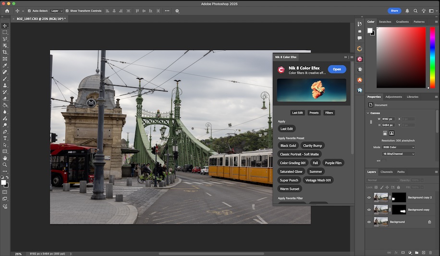
Task: Open the Auto-Select Layer dropdown
Action: tap(57, 11)
